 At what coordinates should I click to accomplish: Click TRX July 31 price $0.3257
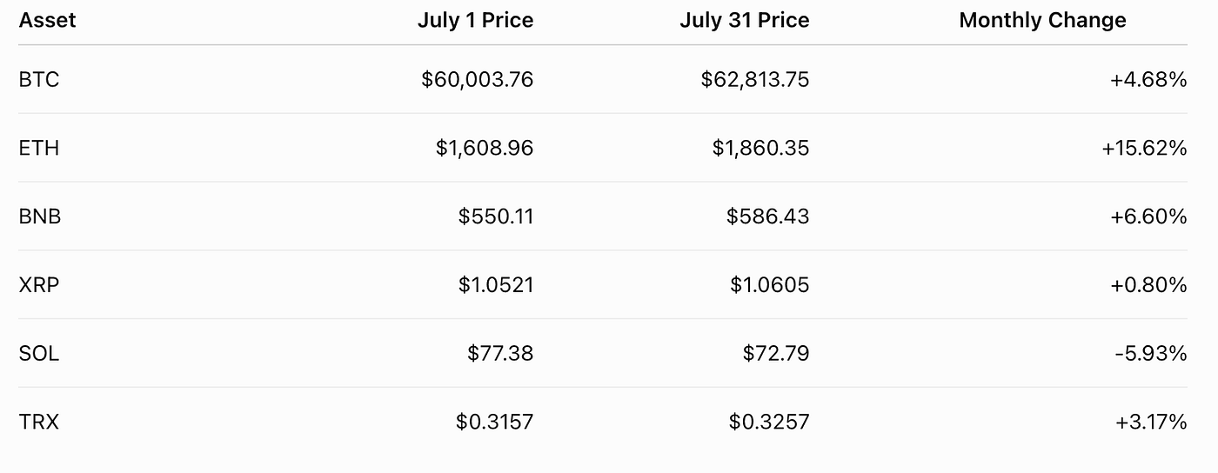pos(769,423)
